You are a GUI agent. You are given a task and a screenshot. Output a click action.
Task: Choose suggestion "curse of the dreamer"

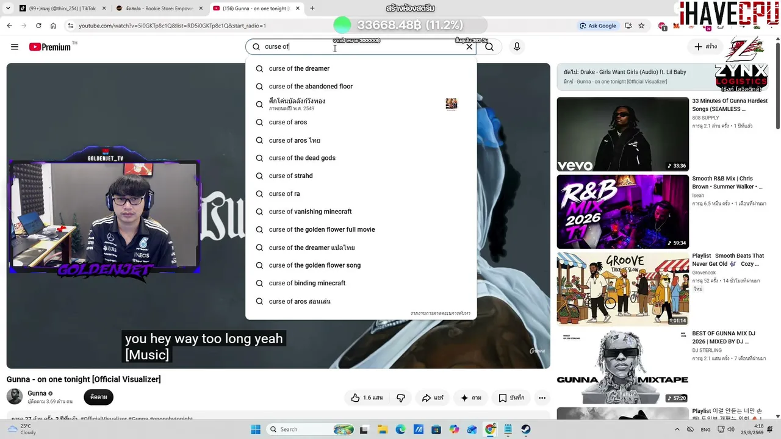click(361, 68)
